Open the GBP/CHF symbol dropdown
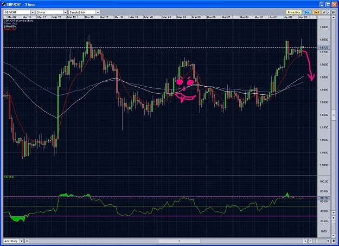 point(33,12)
